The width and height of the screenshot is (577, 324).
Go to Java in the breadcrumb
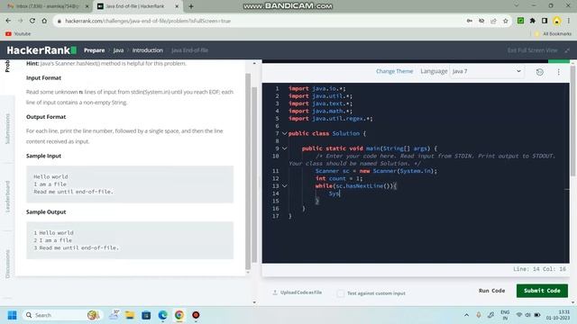(x=118, y=50)
